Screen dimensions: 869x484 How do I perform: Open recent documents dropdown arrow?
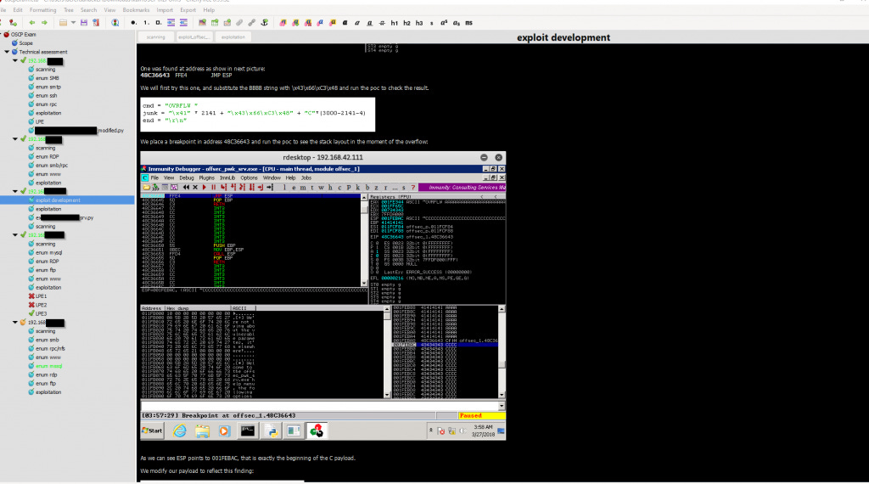73,23
